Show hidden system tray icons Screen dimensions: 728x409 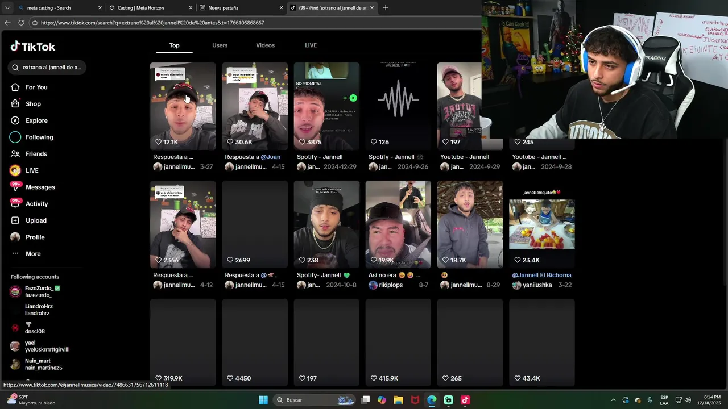pyautogui.click(x=613, y=400)
